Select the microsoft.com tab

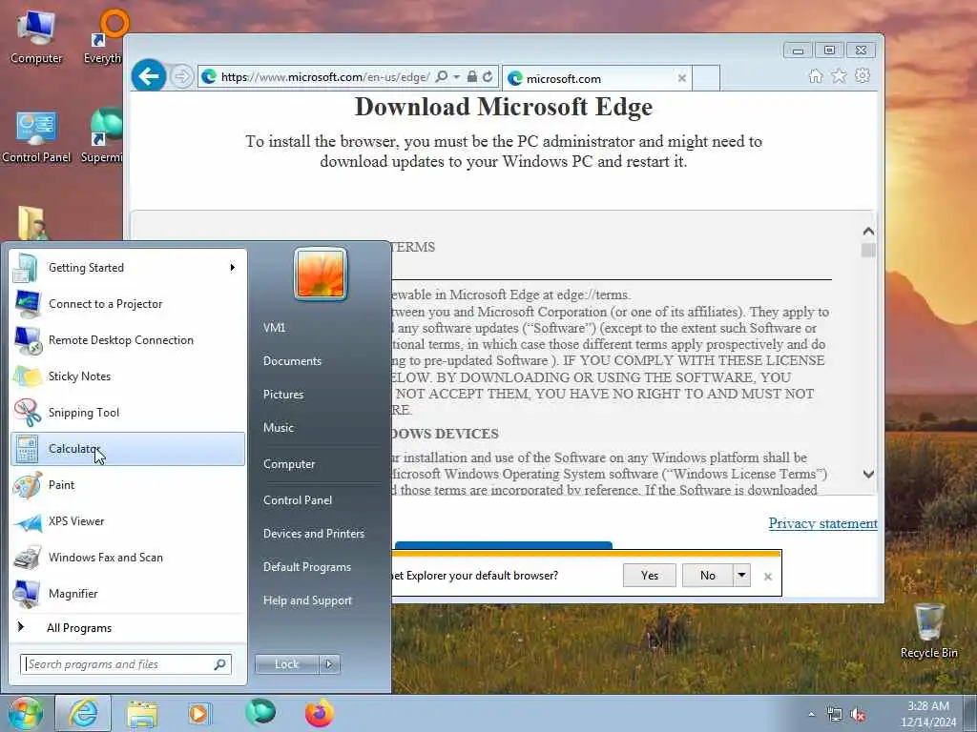(x=596, y=78)
